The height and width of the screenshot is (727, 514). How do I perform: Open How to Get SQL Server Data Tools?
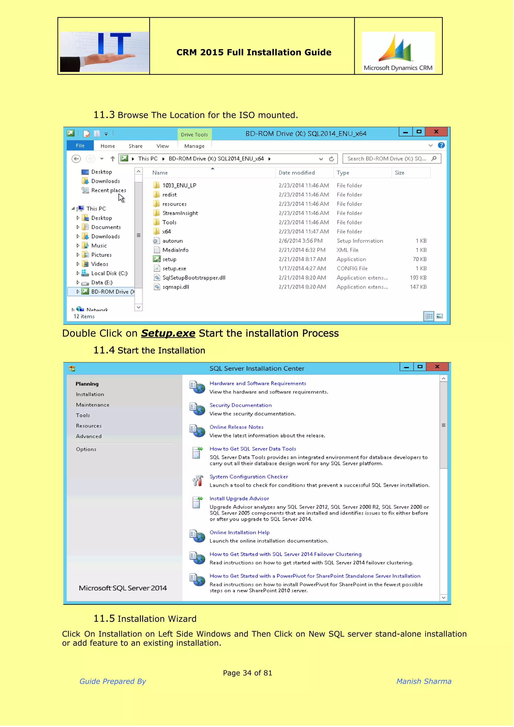point(253,449)
